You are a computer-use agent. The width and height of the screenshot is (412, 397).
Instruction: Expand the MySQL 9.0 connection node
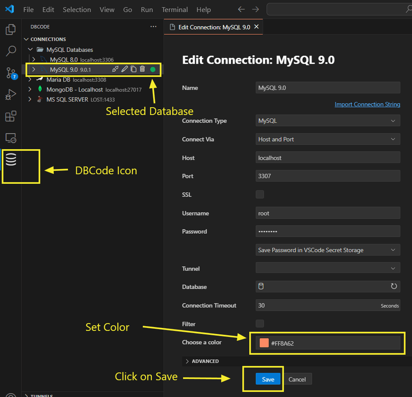(34, 69)
